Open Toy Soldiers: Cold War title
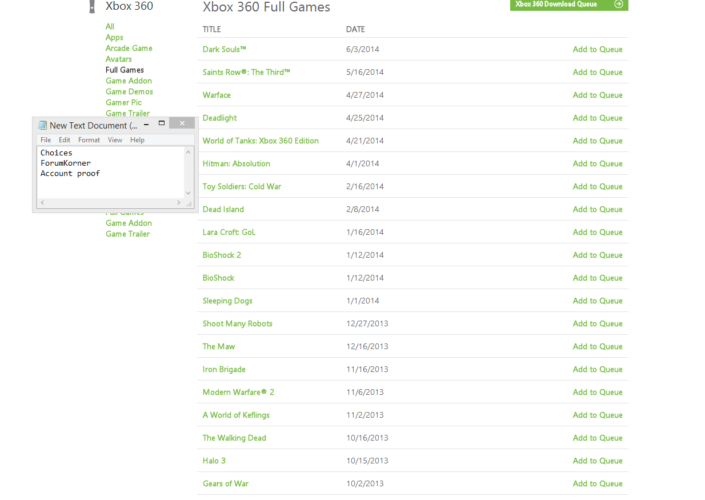This screenshot has width=705, height=500. point(242,186)
